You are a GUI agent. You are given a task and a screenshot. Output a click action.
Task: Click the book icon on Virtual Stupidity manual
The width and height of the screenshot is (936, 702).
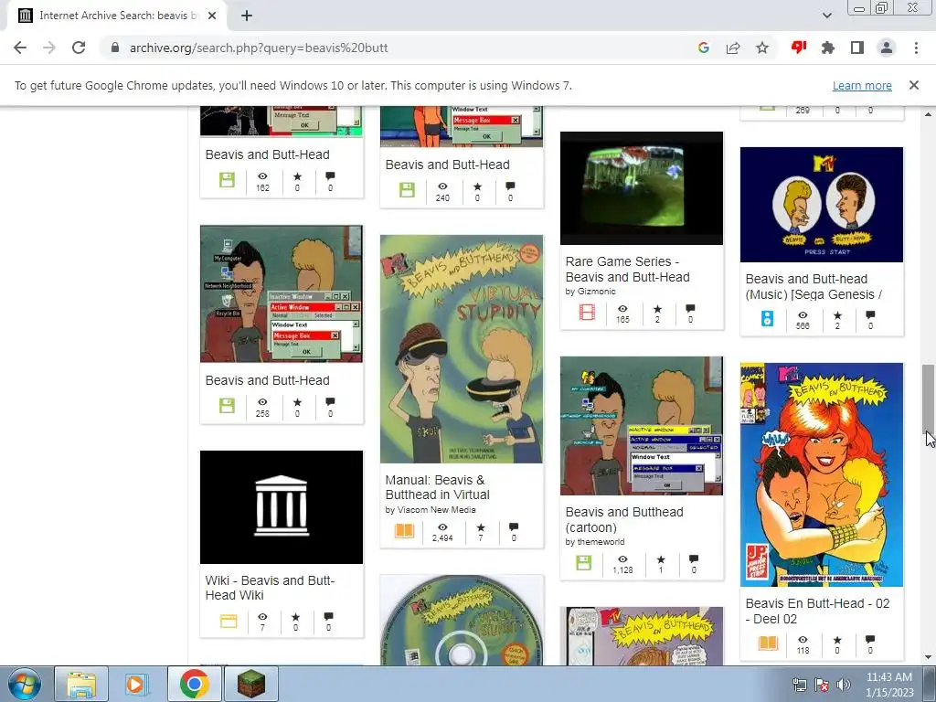(x=405, y=530)
